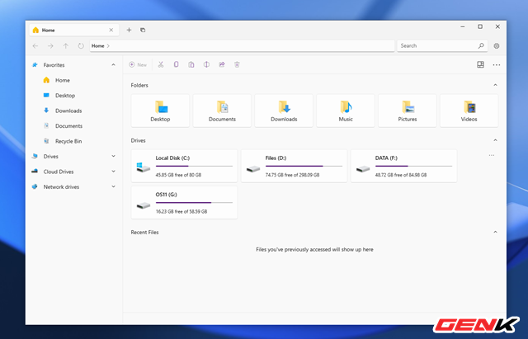
Task: Click the Share icon in toolbar
Action: coord(222,64)
